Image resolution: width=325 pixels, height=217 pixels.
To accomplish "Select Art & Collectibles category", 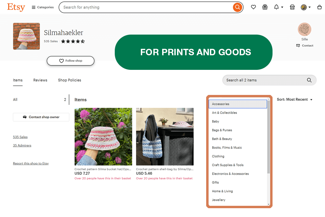I will click(238, 113).
